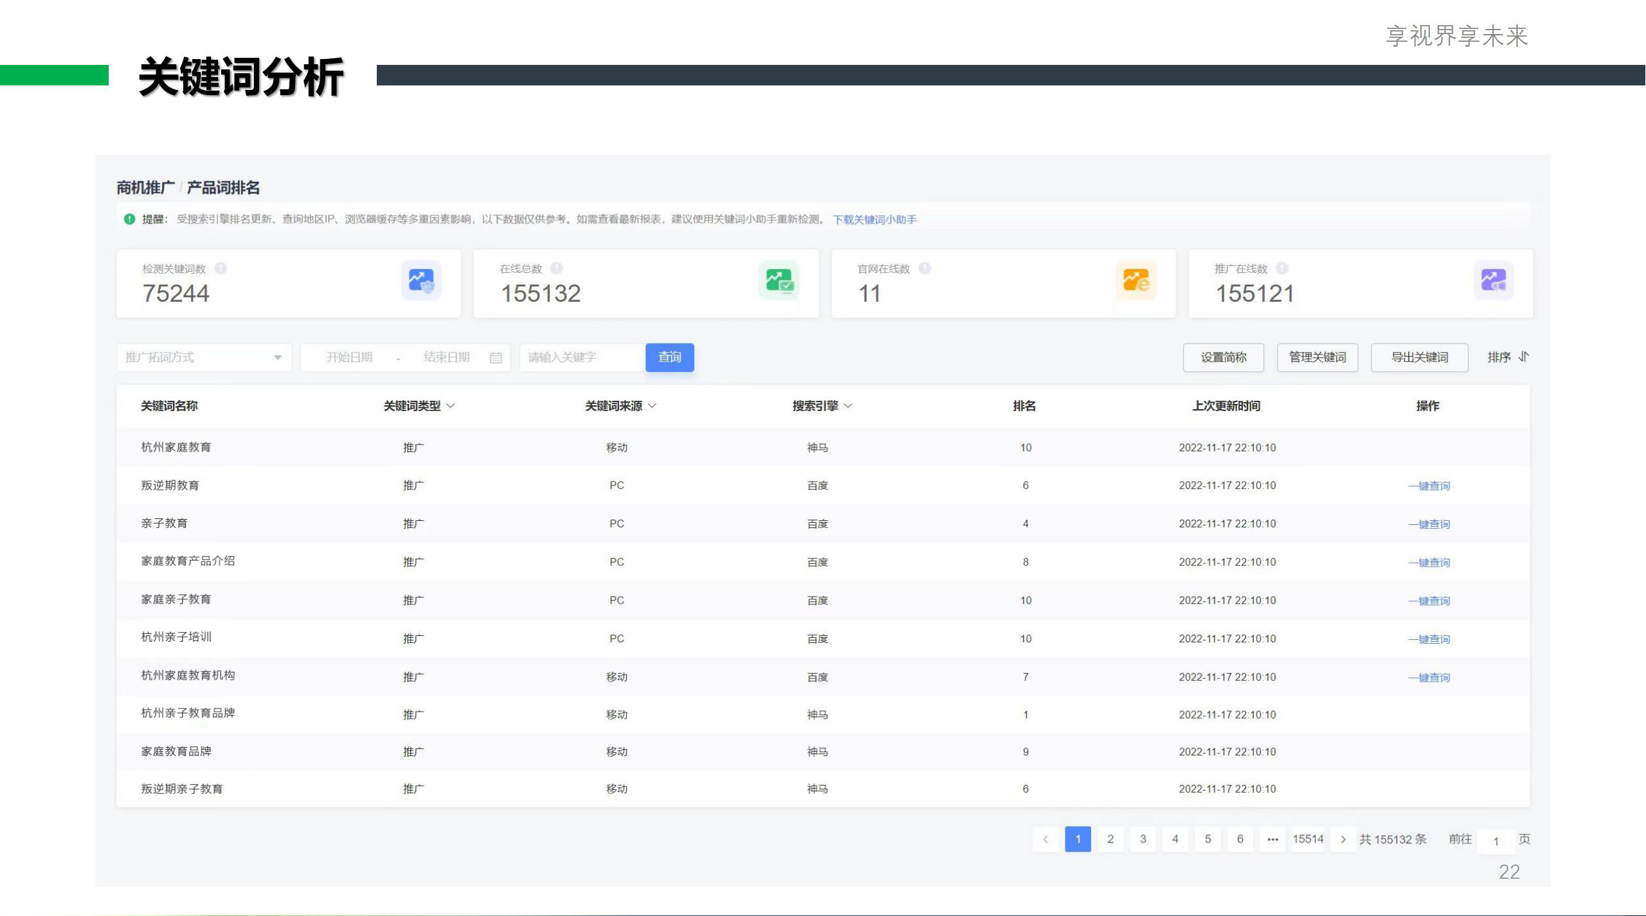Select keyword 亲子教育 in the table

tap(165, 524)
